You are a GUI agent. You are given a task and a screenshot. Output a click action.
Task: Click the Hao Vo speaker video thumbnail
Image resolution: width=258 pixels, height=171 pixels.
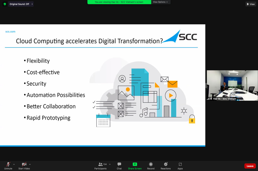tap(232, 85)
